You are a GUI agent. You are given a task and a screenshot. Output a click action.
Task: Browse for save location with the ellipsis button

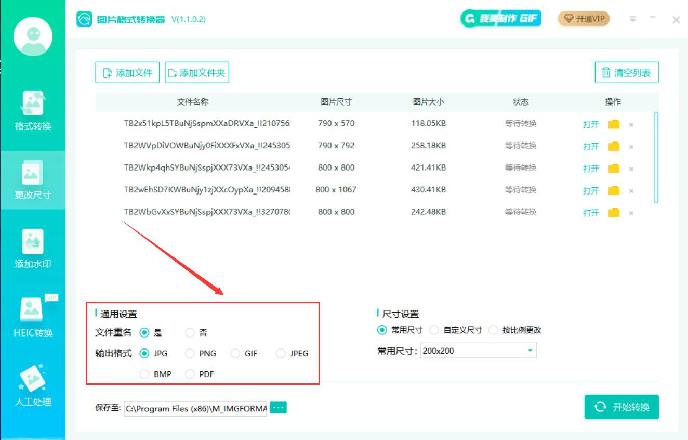[x=279, y=408]
